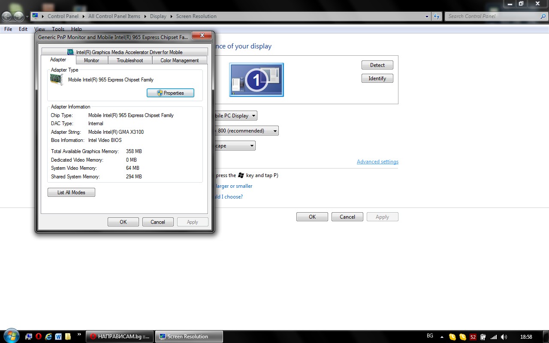Go to the All Control Panel Items breadcrumb

114,16
